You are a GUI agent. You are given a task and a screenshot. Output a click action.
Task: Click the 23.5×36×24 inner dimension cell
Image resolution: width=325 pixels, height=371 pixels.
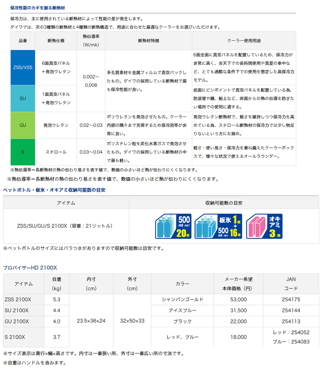click(x=91, y=321)
